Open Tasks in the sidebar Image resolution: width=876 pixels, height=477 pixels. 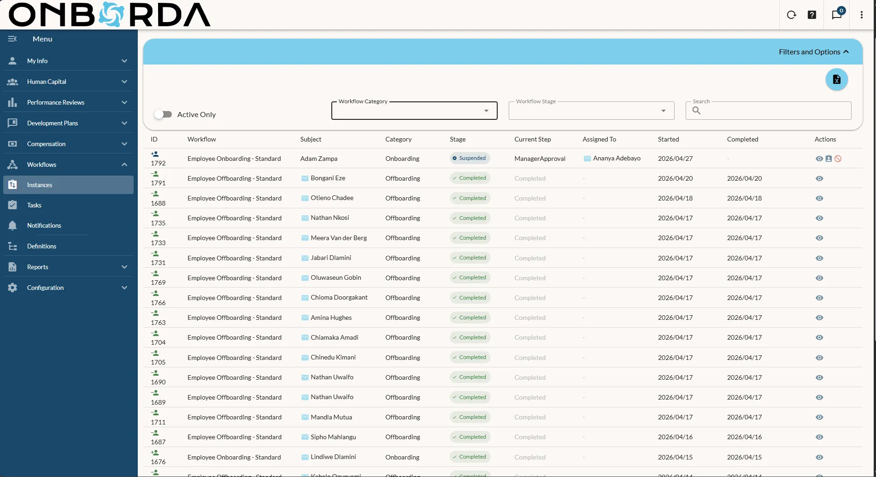pos(68,205)
